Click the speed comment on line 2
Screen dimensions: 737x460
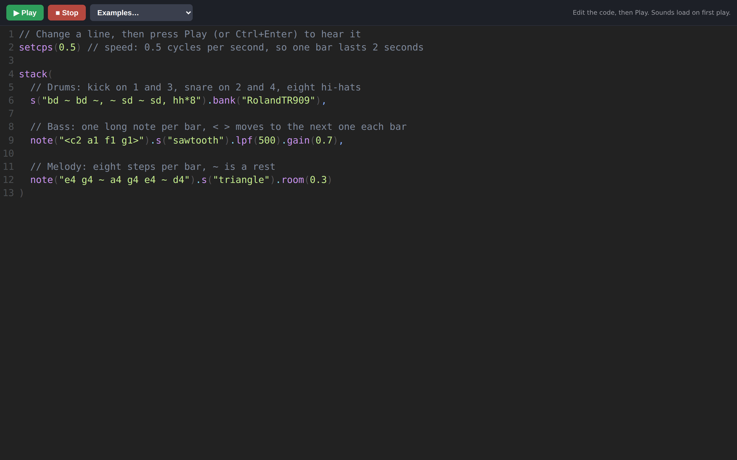(x=255, y=47)
